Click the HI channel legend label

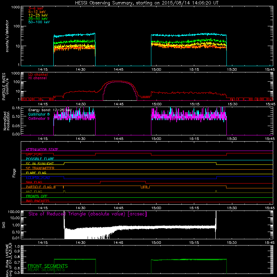(x=37, y=78)
